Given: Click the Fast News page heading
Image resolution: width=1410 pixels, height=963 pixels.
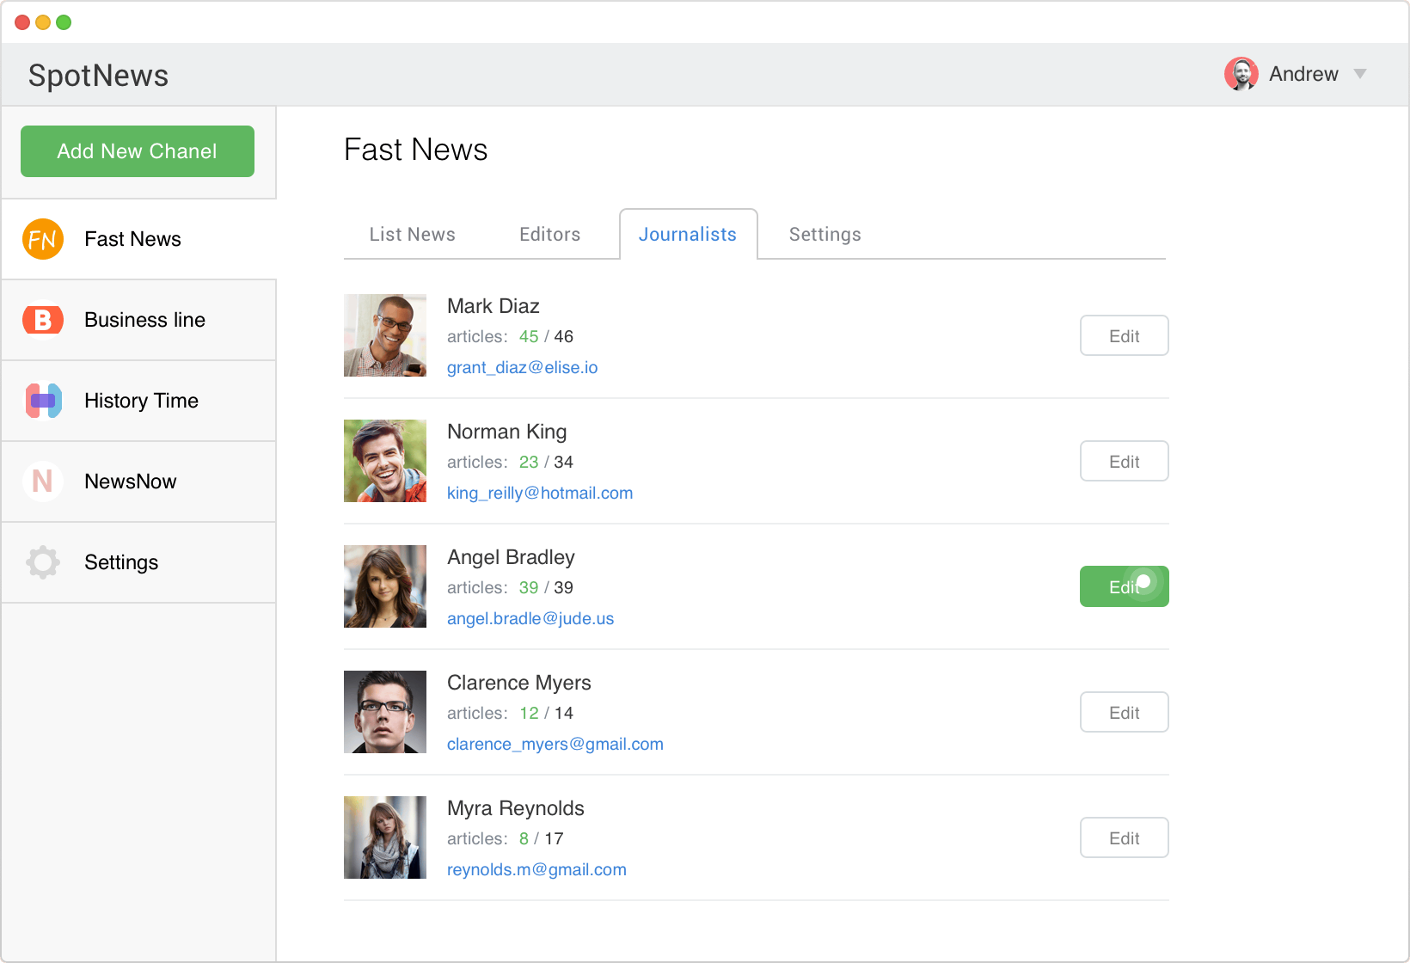Looking at the screenshot, I should pos(416,150).
